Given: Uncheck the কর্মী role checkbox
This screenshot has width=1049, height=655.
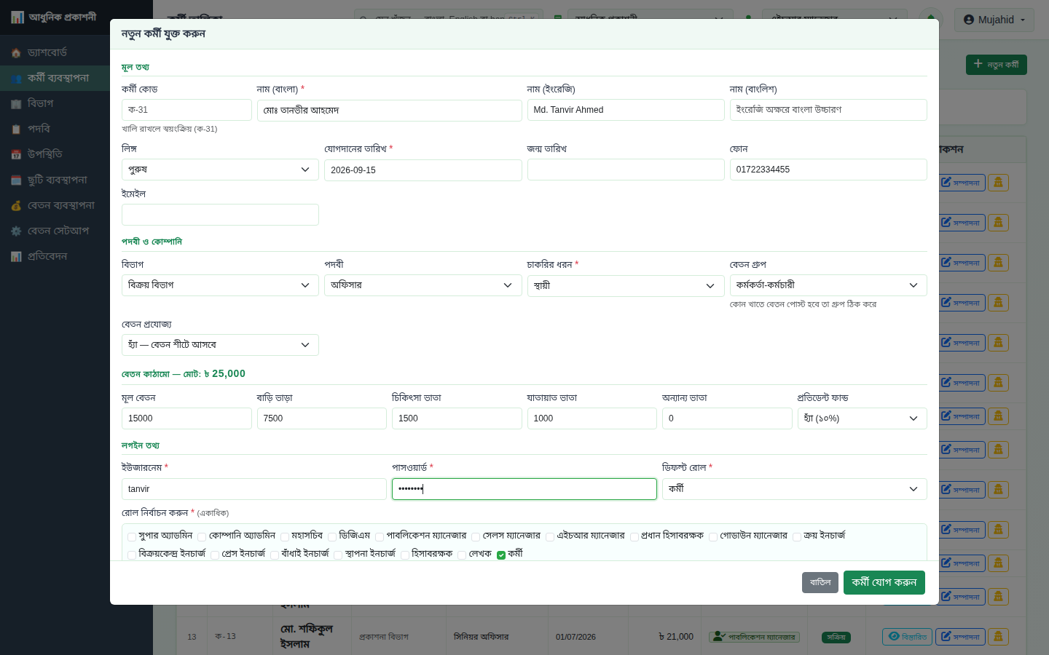Looking at the screenshot, I should pyautogui.click(x=501, y=555).
